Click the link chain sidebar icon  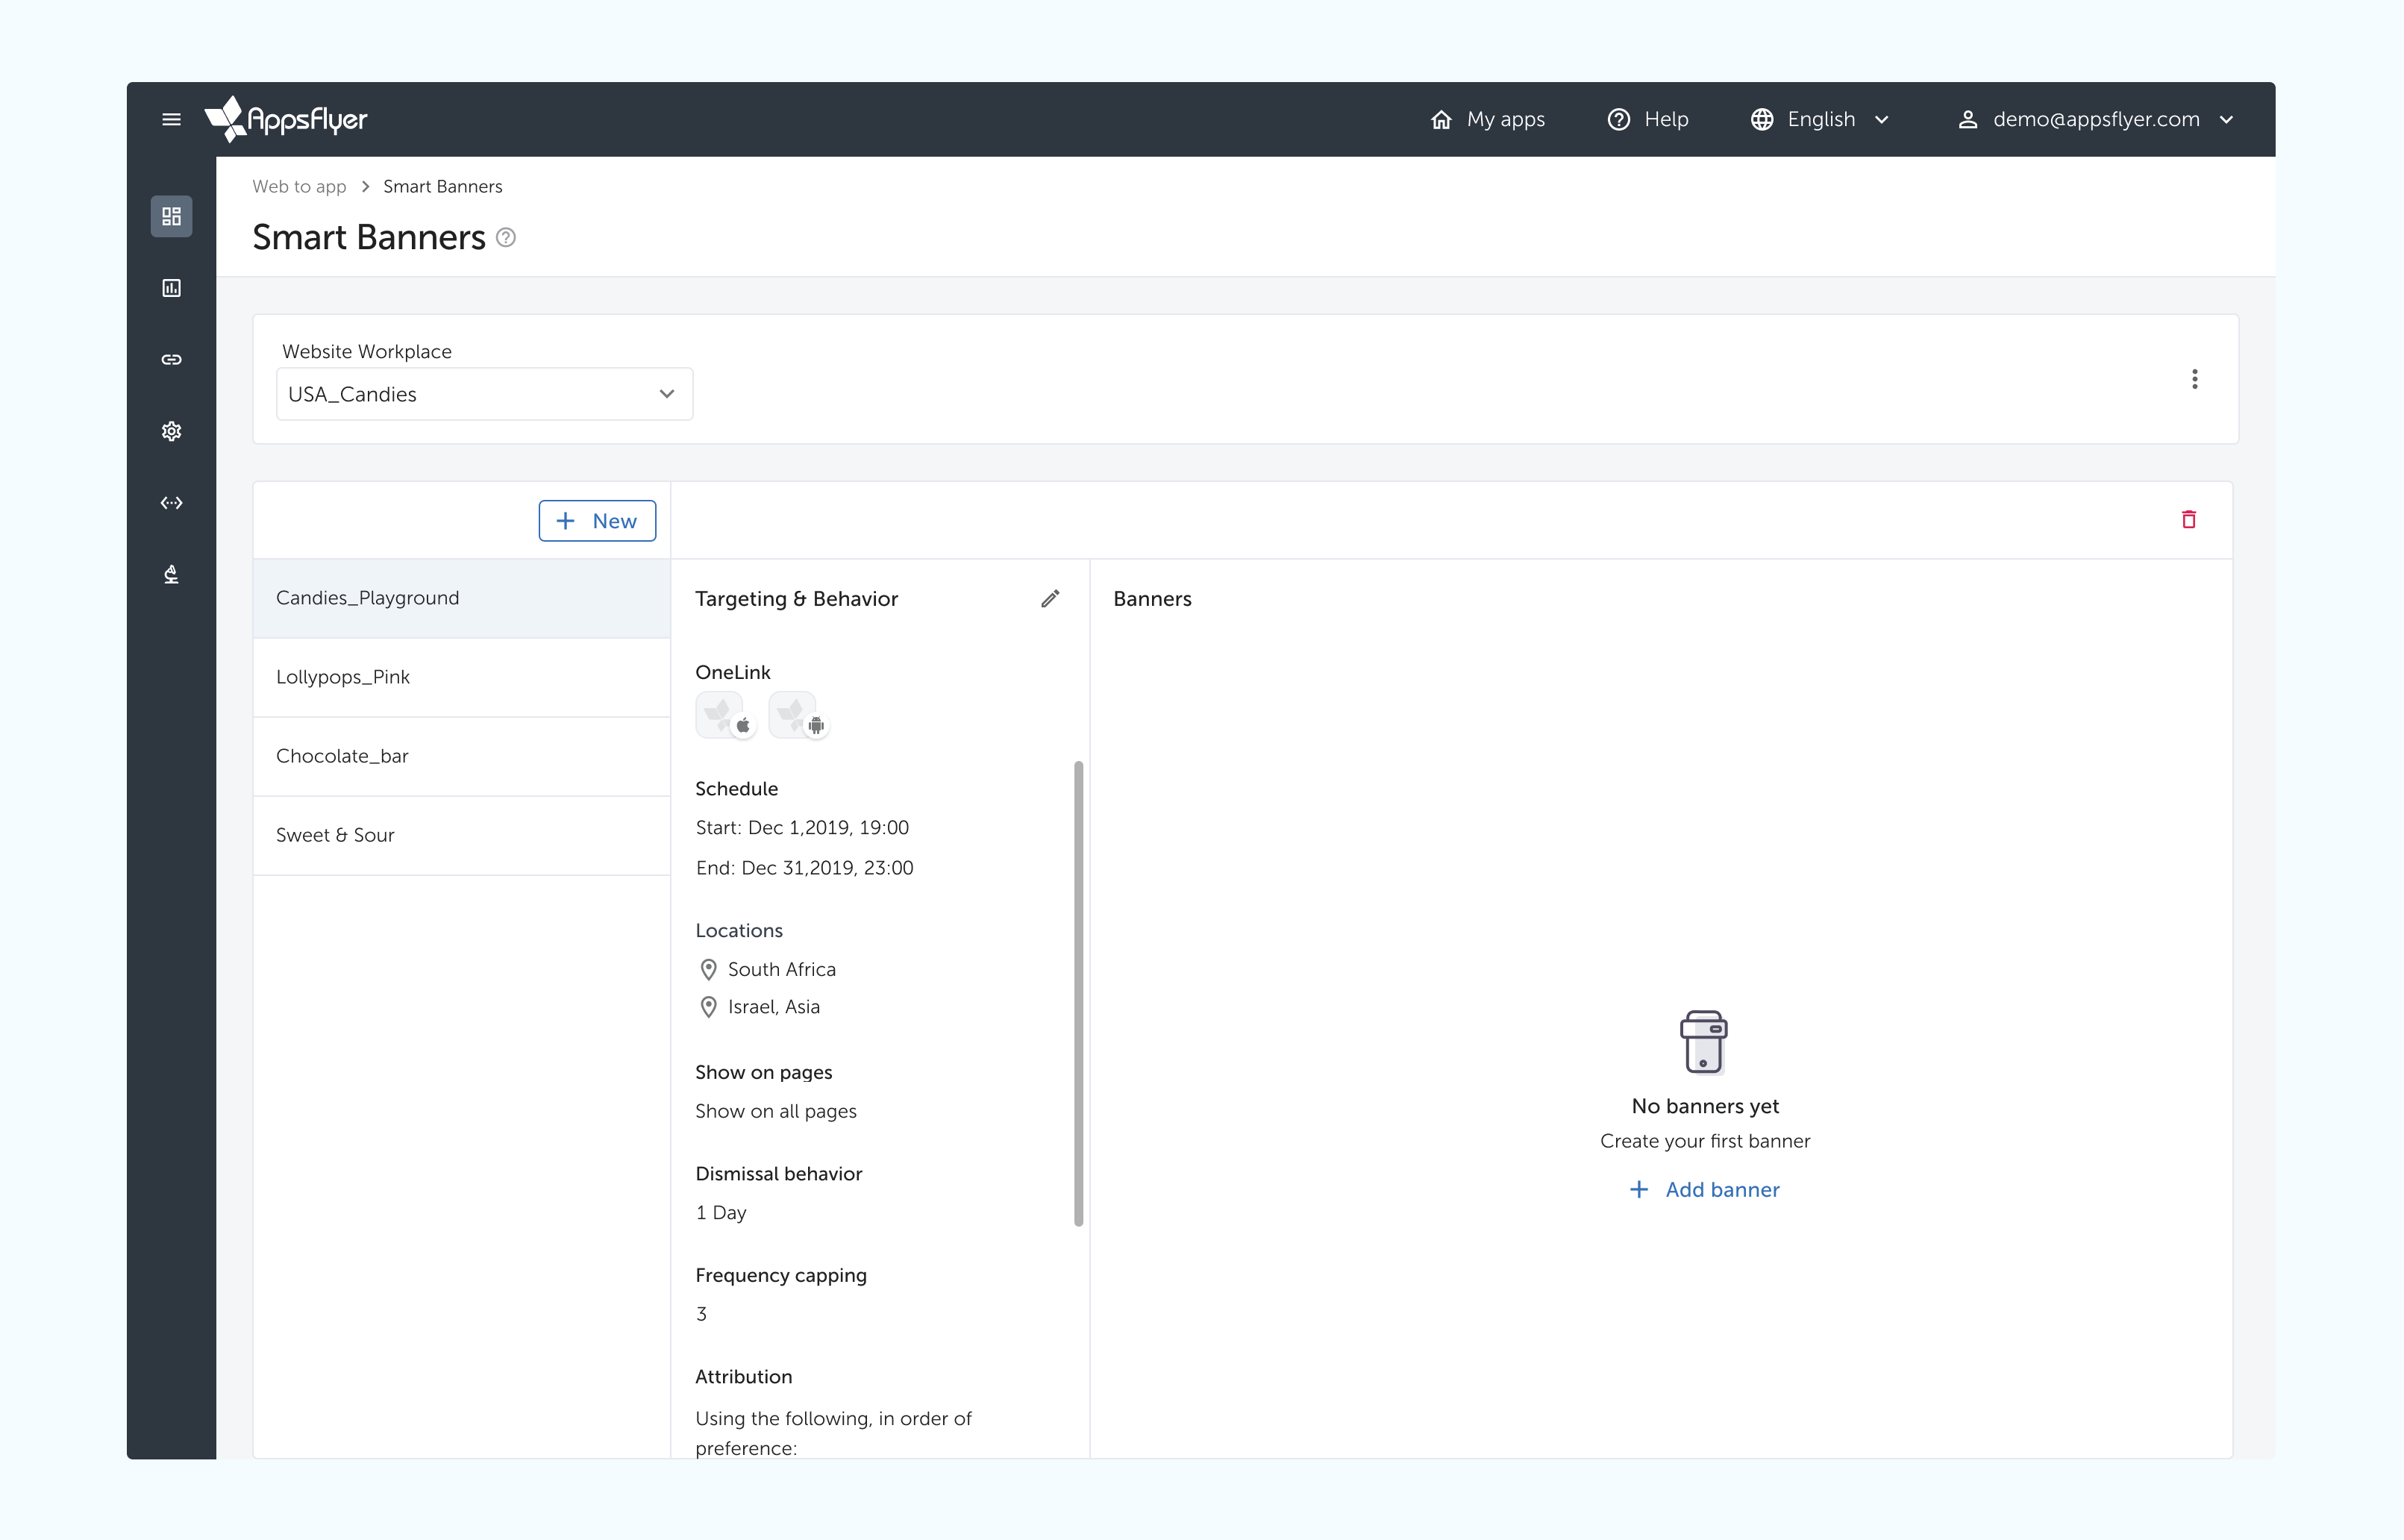coord(171,359)
